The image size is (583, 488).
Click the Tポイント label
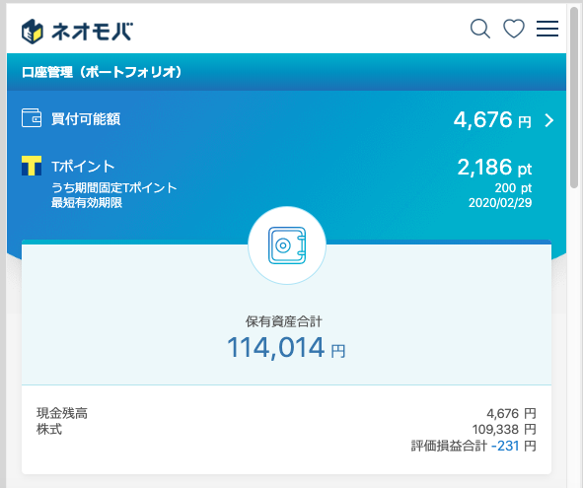83,167
